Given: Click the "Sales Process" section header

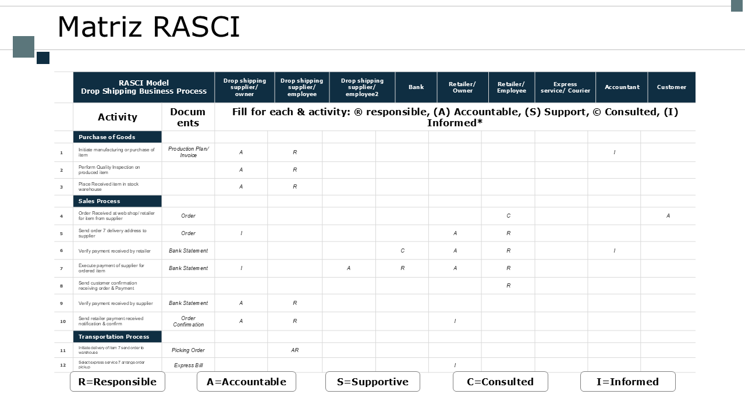Looking at the screenshot, I should coord(118,201).
